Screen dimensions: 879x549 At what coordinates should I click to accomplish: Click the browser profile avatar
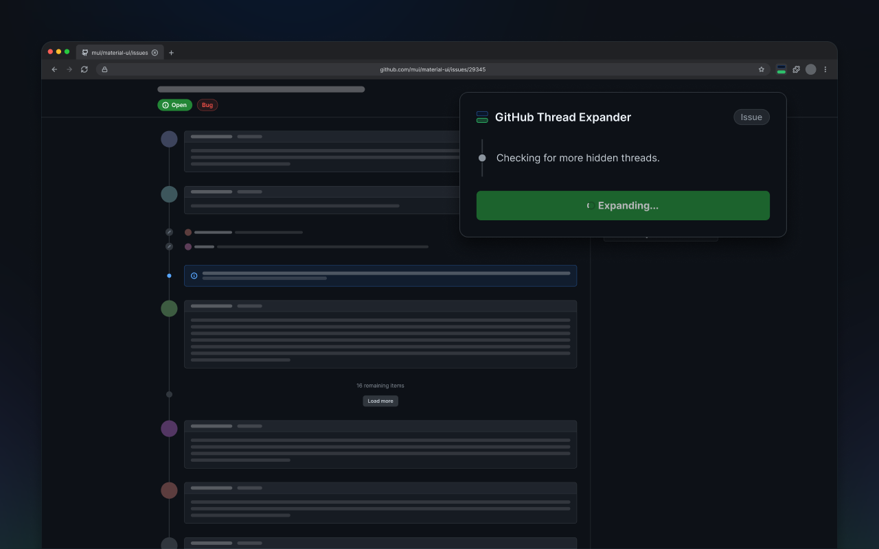[811, 69]
